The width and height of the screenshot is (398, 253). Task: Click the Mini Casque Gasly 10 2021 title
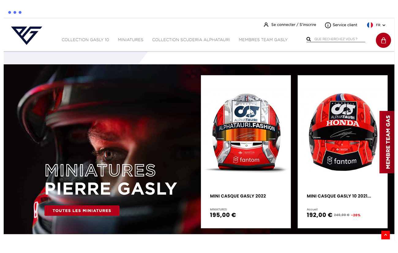pyautogui.click(x=339, y=196)
